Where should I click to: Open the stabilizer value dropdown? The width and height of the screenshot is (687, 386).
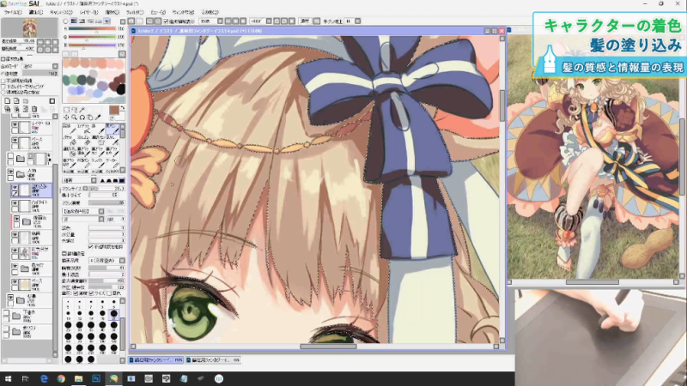[358, 21]
